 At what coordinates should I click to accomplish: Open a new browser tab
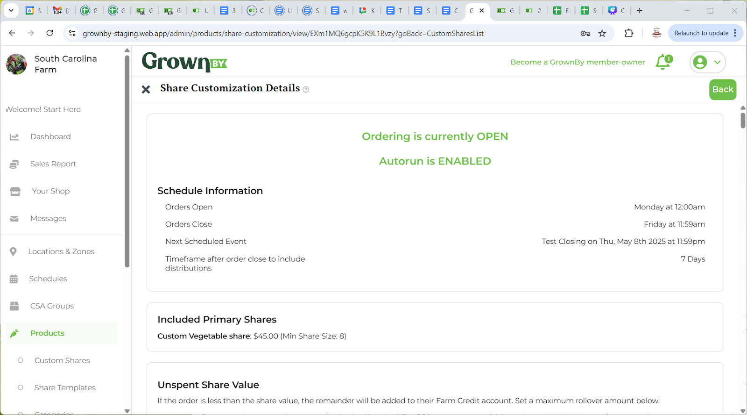point(640,10)
